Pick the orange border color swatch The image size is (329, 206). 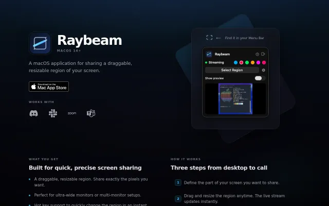(252, 62)
